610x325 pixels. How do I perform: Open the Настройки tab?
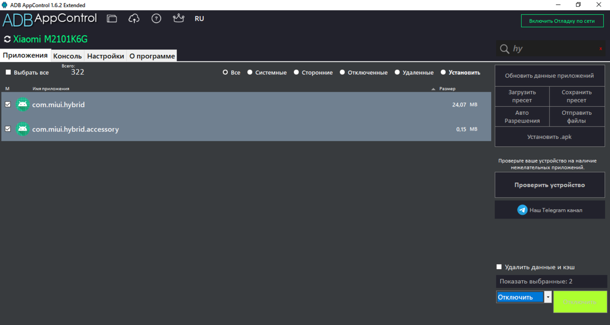[x=105, y=56]
